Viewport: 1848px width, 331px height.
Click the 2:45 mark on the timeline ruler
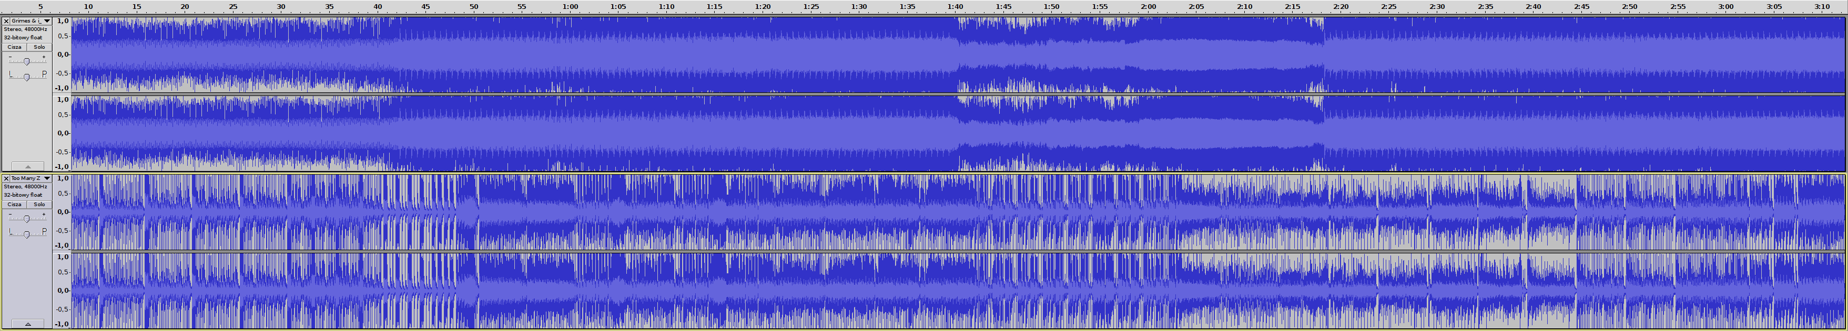1581,6
